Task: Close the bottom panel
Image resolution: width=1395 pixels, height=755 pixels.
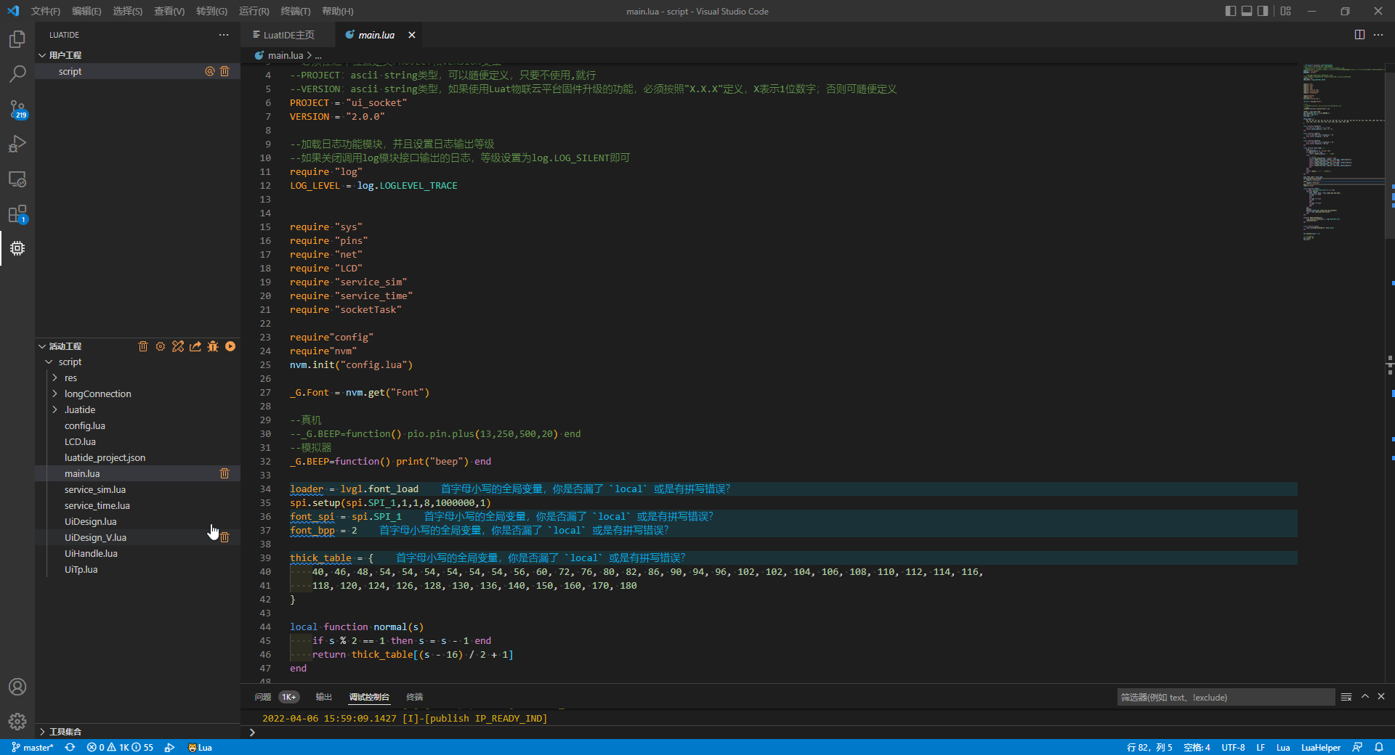Action: pyautogui.click(x=1381, y=697)
